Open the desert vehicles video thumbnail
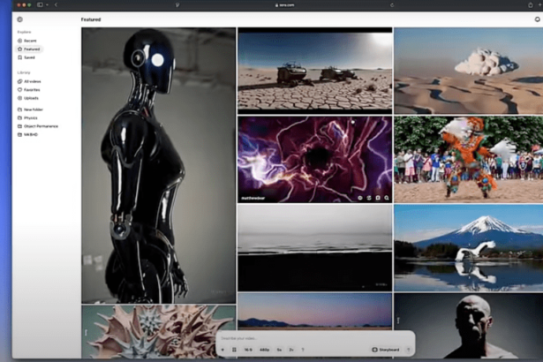543x362 pixels. [x=315, y=71]
